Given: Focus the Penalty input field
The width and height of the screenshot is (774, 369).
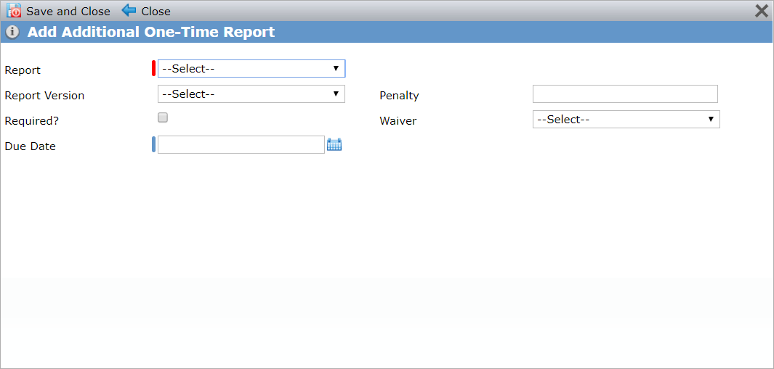Looking at the screenshot, I should 625,94.
